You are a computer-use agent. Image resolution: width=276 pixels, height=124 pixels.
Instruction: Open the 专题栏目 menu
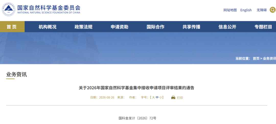(263, 27)
